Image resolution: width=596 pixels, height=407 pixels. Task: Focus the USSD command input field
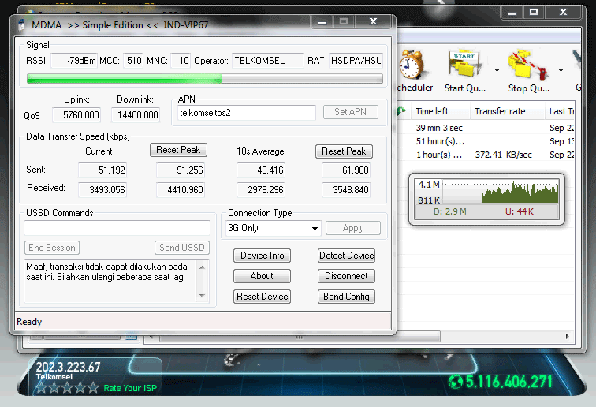pyautogui.click(x=117, y=228)
